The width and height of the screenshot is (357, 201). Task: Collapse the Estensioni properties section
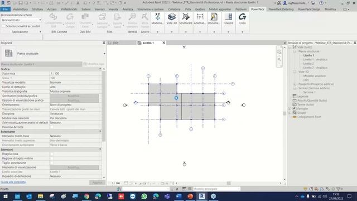(100, 149)
